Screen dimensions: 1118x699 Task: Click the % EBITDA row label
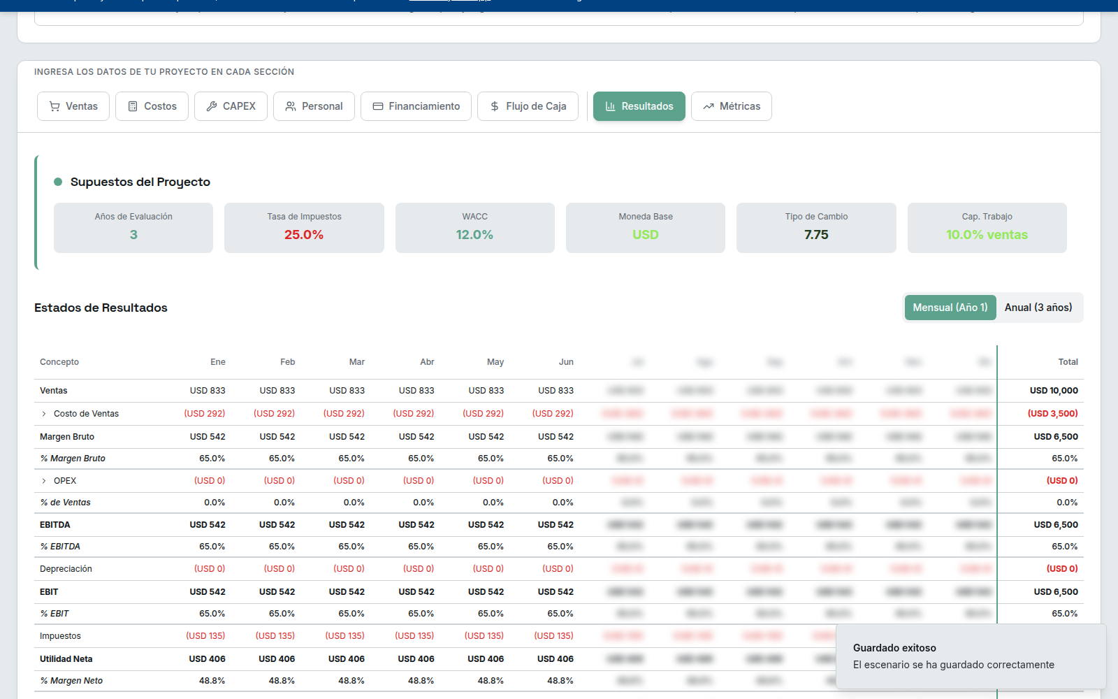60,547
